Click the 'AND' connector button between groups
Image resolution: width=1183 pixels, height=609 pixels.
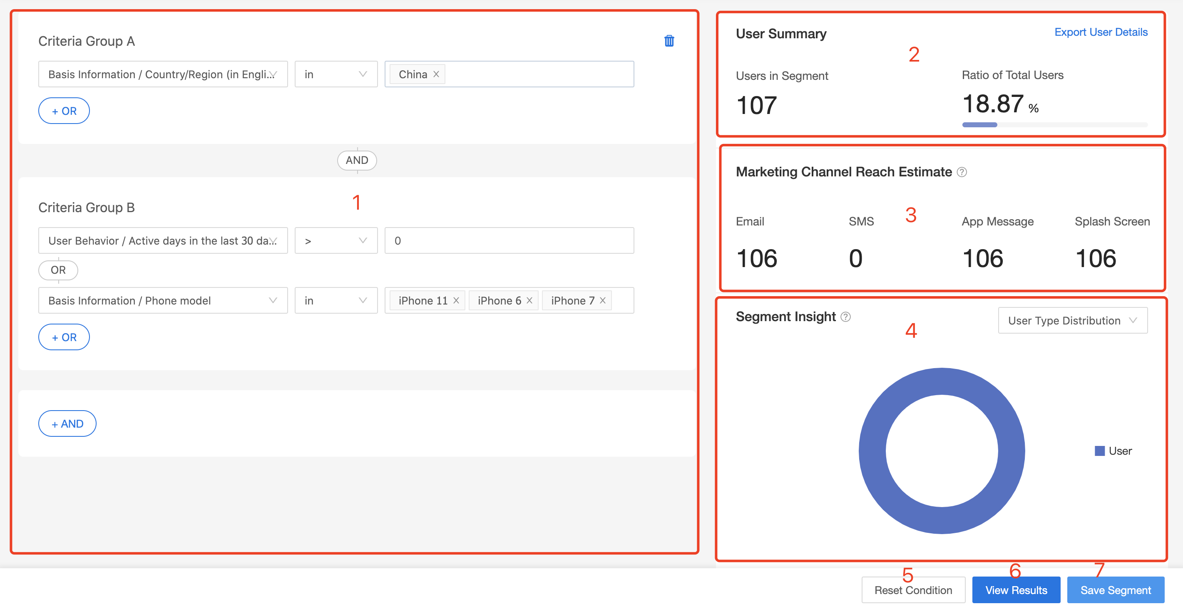click(x=357, y=160)
